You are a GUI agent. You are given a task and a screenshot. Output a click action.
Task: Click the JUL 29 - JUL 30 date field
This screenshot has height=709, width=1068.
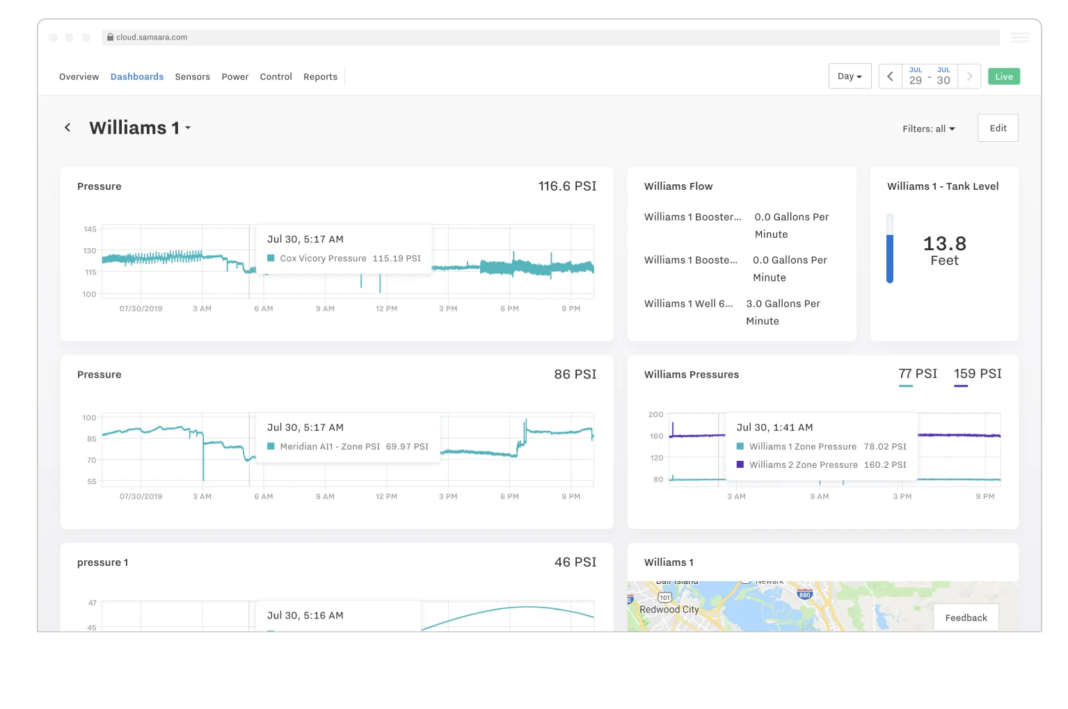click(x=930, y=76)
